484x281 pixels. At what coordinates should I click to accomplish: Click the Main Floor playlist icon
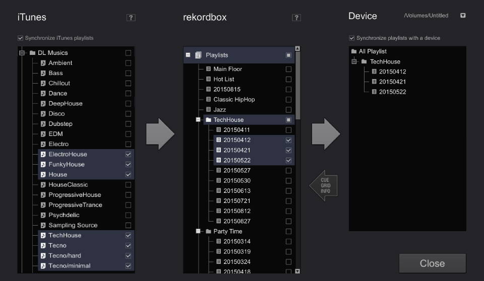pyautogui.click(x=208, y=69)
